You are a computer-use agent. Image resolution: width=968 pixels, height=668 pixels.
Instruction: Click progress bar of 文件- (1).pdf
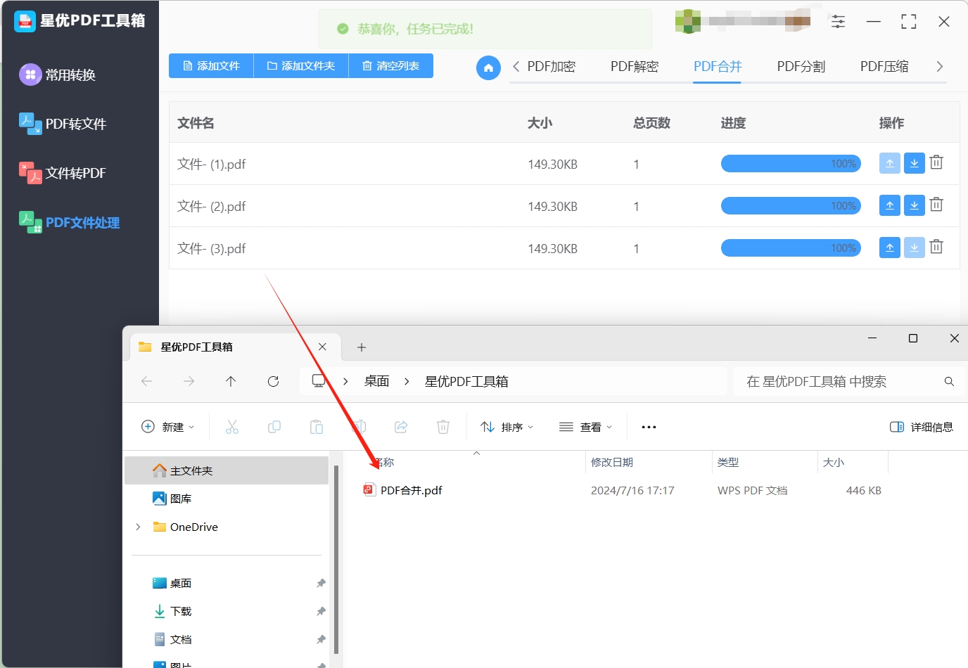[791, 164]
